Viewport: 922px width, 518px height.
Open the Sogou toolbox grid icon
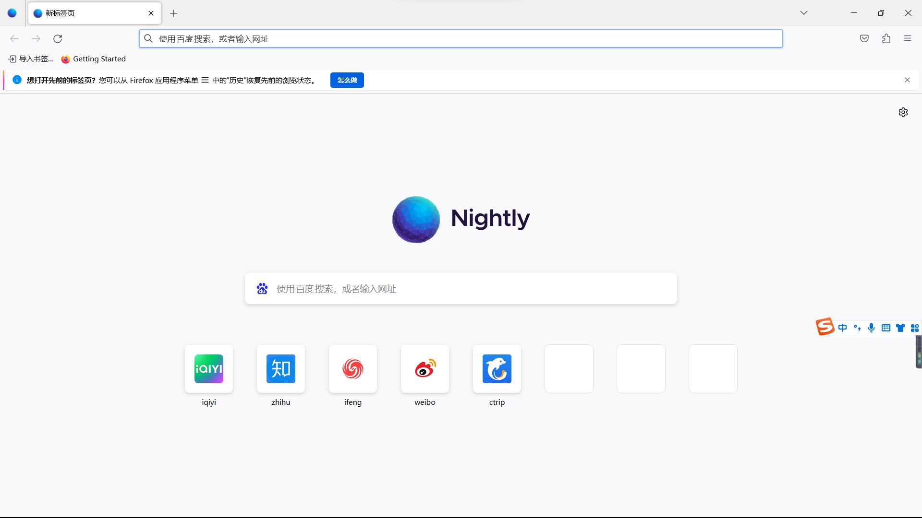pos(915,328)
